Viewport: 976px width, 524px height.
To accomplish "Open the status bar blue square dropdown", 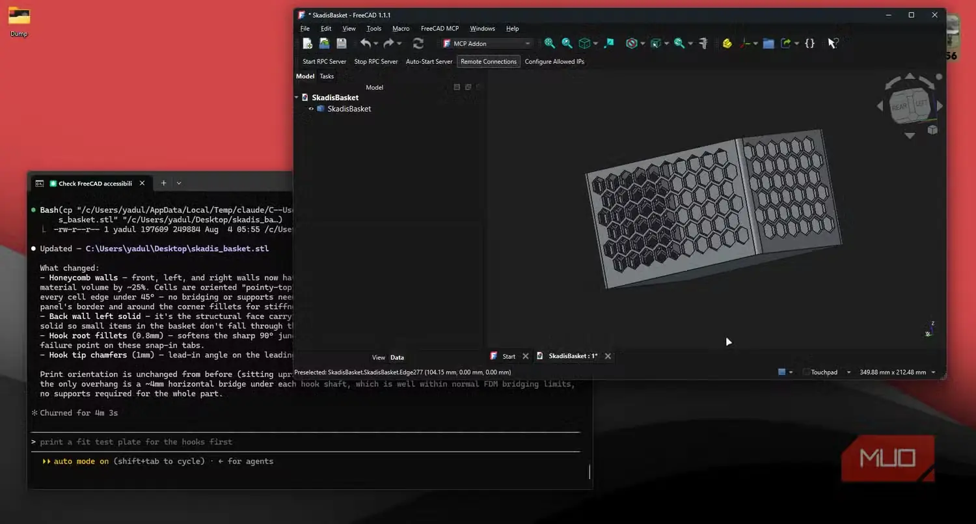I will [786, 372].
